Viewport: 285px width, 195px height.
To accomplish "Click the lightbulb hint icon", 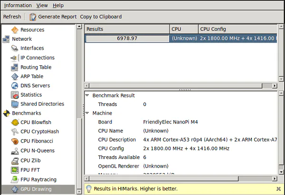I will [89, 189].
